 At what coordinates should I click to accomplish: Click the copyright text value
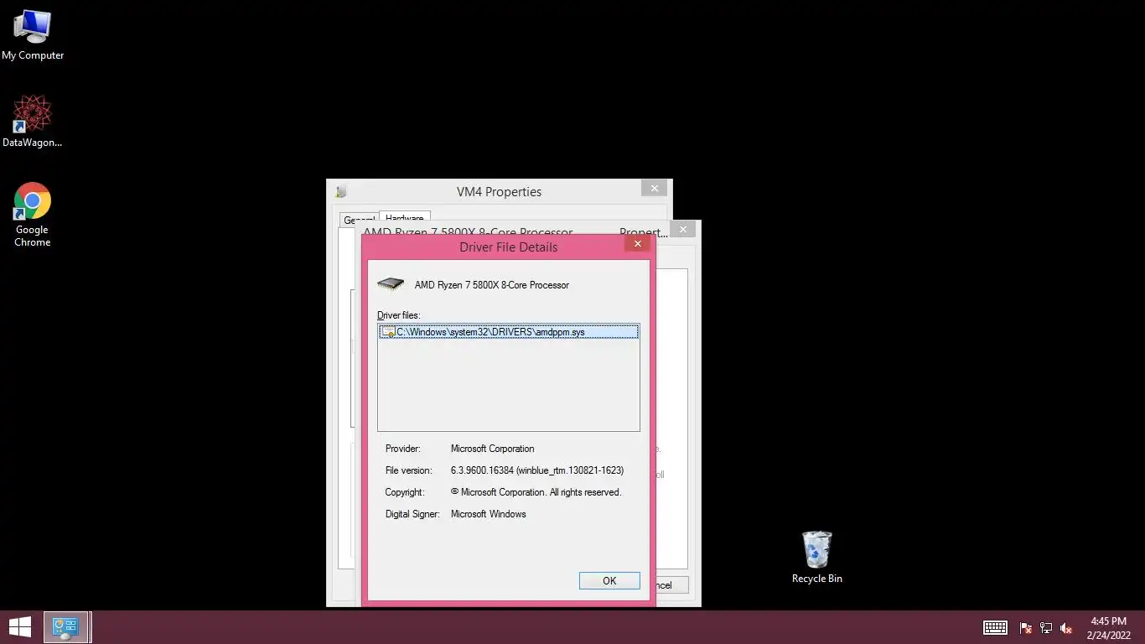[x=536, y=492]
